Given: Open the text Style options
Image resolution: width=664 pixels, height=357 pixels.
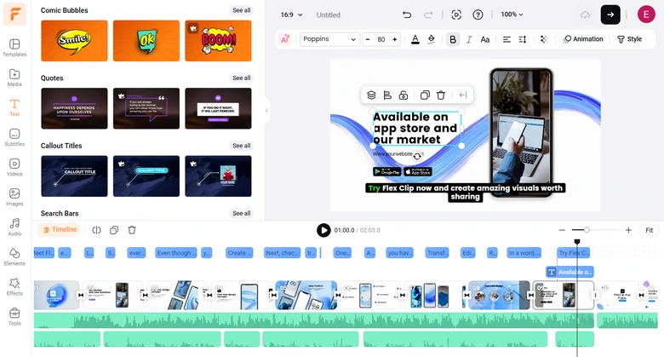Looking at the screenshot, I should (x=629, y=39).
